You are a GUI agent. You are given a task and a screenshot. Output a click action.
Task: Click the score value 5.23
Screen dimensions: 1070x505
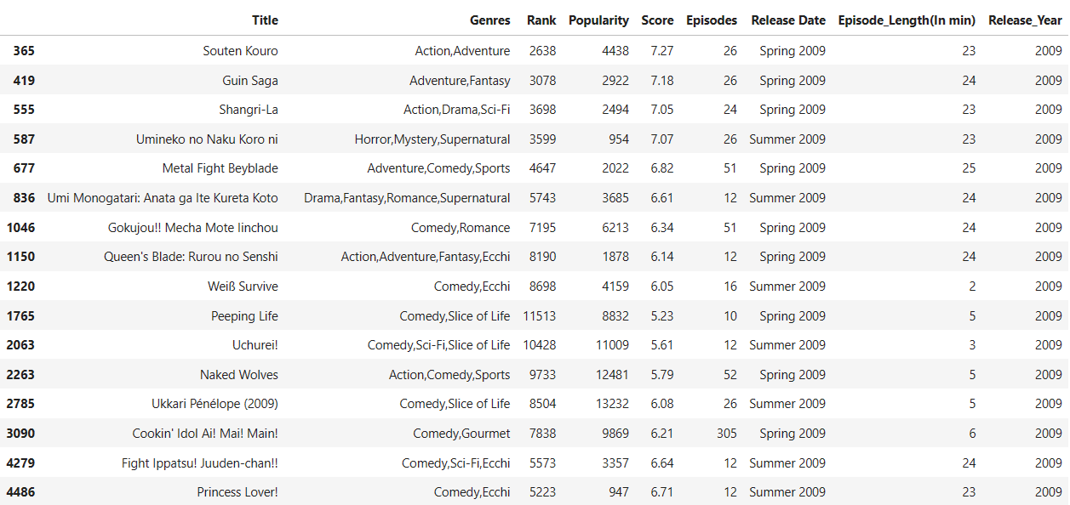click(x=661, y=316)
